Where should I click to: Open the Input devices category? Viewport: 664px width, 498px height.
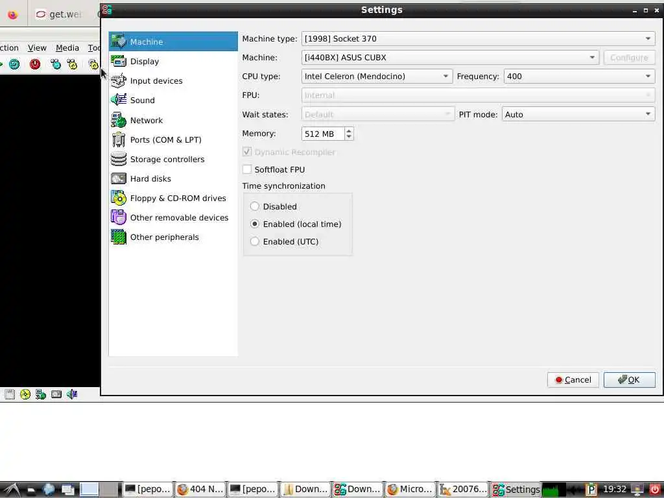click(x=173, y=81)
